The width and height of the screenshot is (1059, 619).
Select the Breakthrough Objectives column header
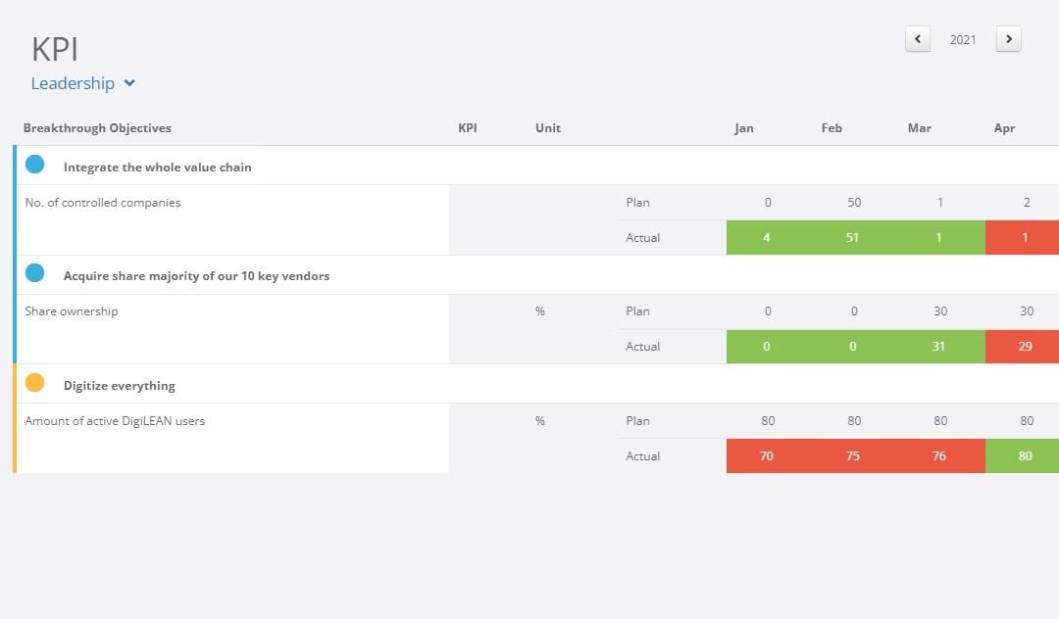pos(97,127)
